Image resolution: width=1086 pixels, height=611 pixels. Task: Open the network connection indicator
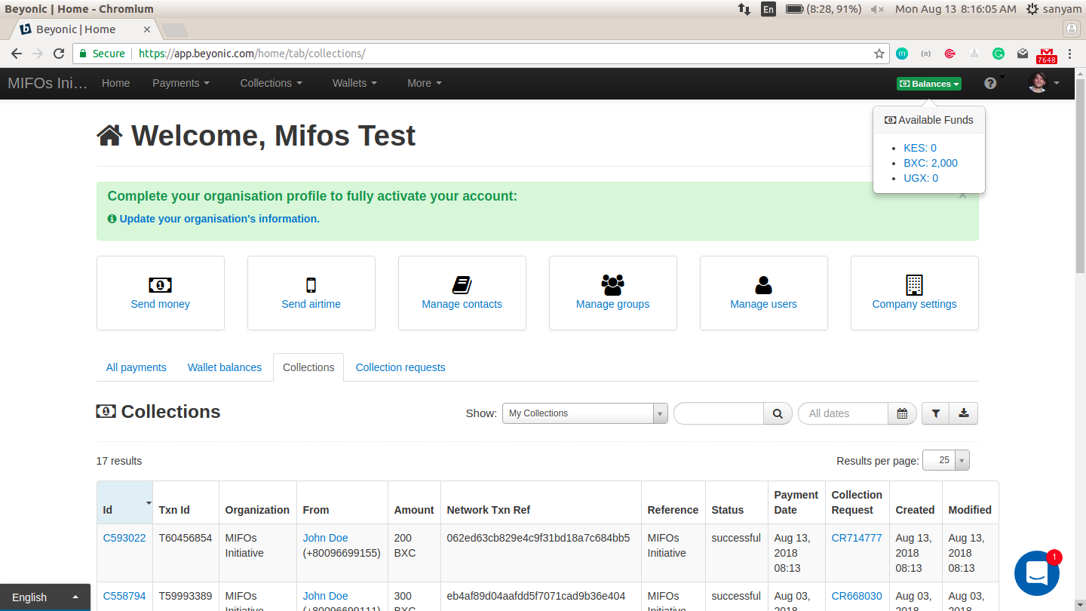click(744, 9)
